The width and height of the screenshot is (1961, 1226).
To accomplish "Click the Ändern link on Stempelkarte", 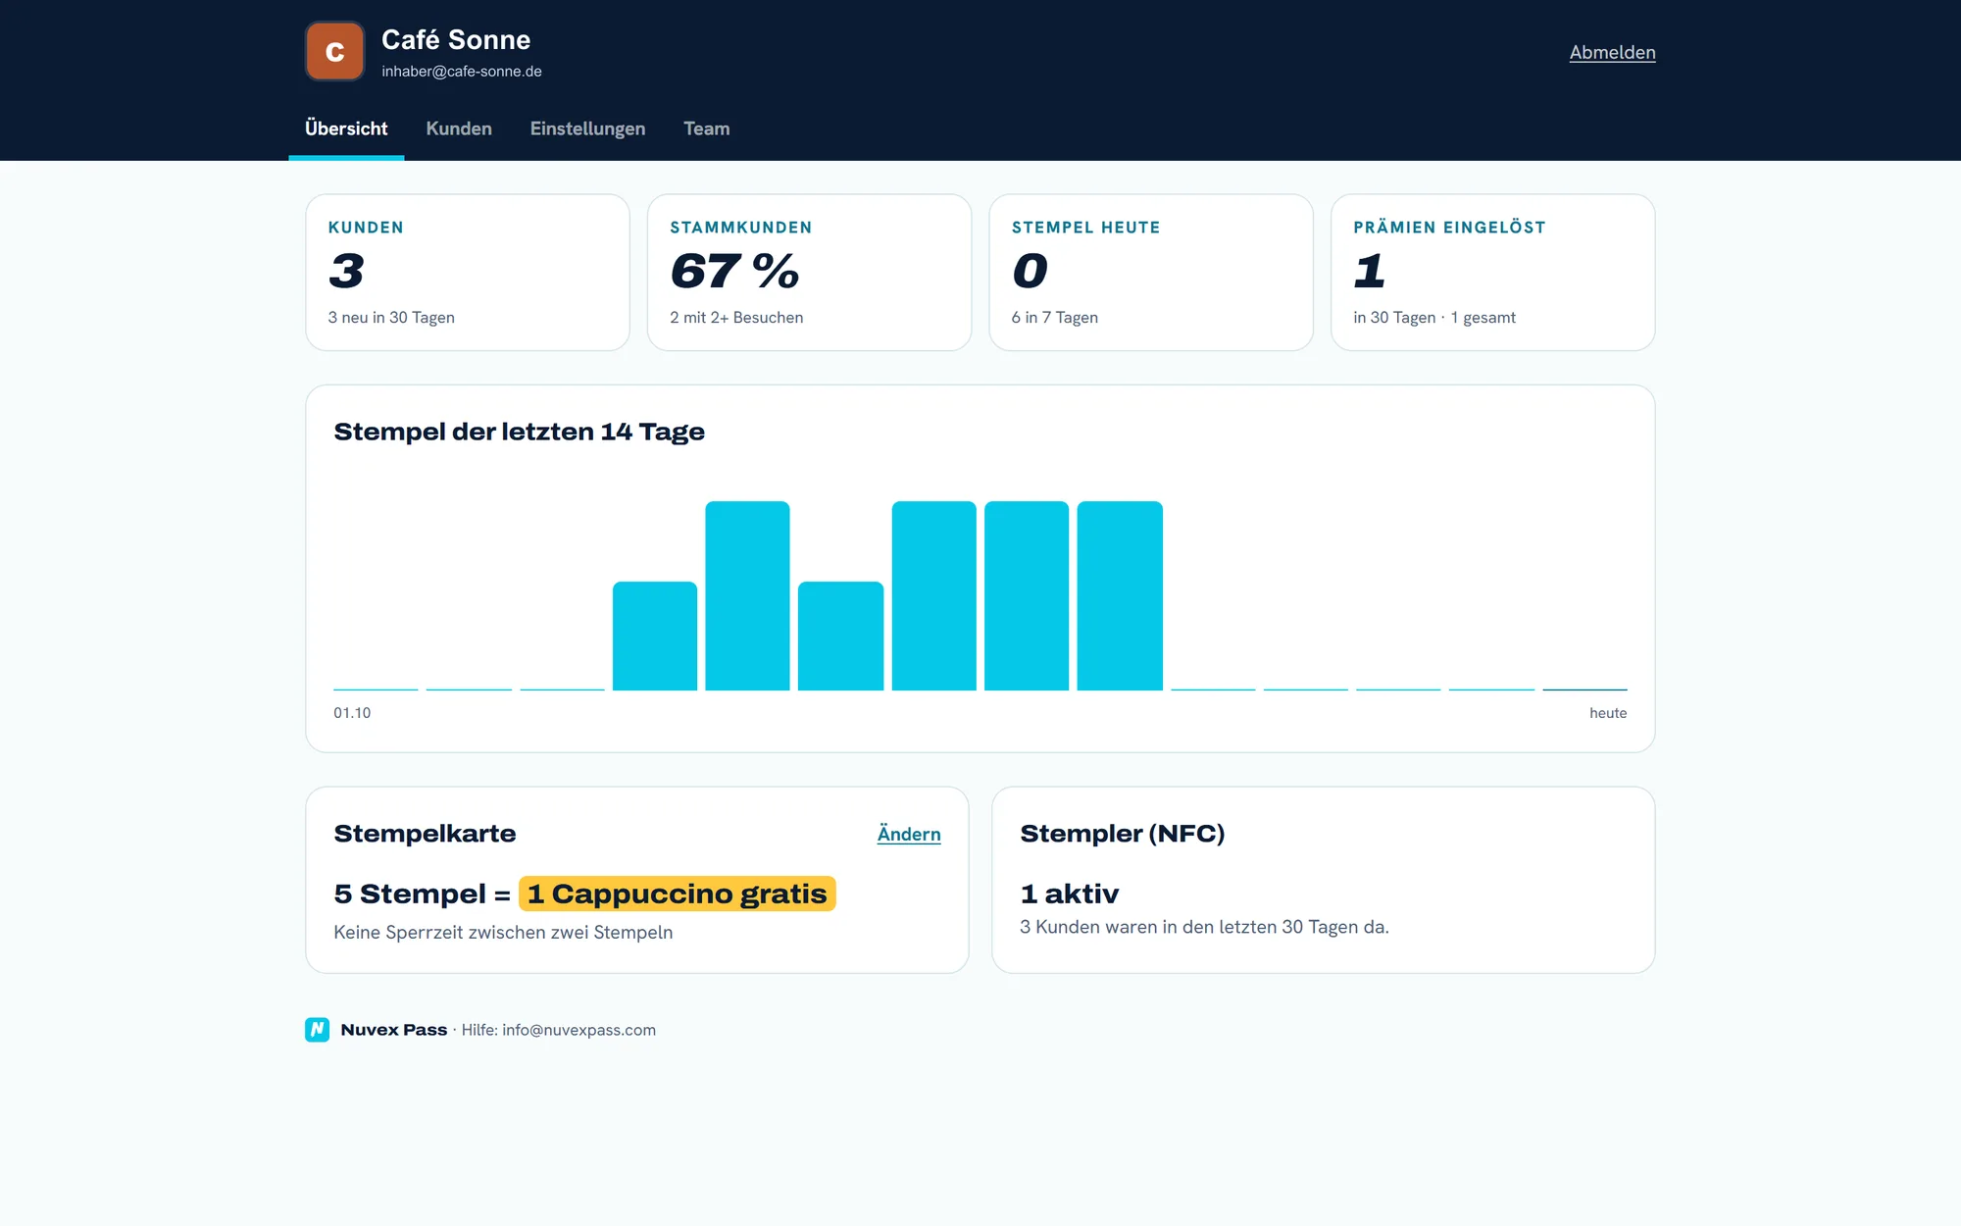I will tap(909, 834).
